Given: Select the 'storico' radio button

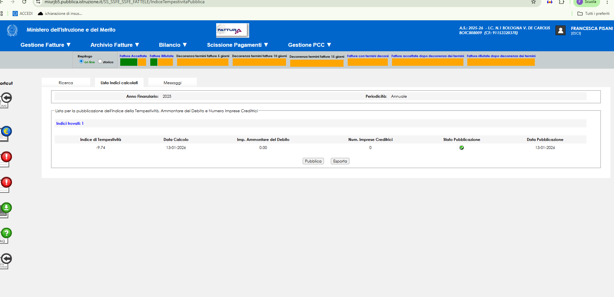Looking at the screenshot, I should pos(100,61).
